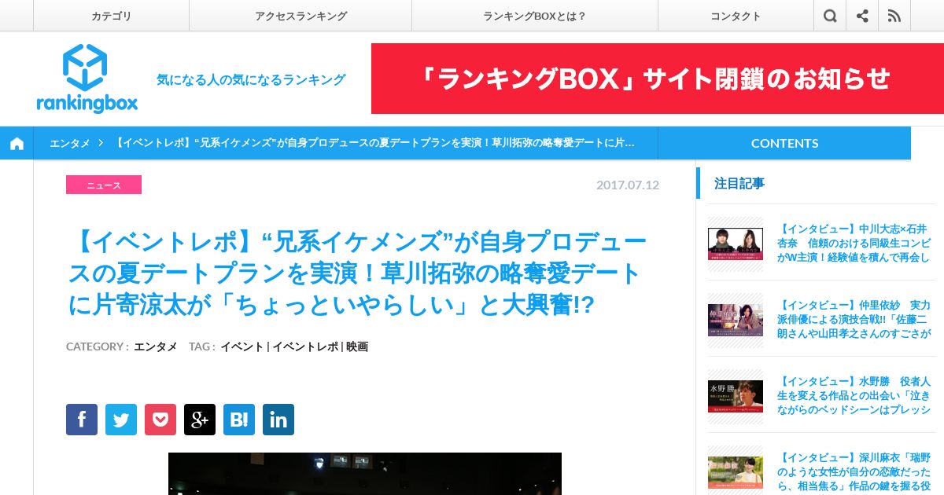Click the main article headline
944x495 pixels.
pos(358,273)
